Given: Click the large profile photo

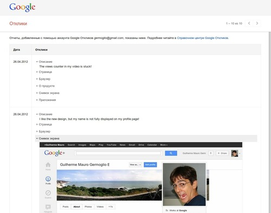Looking at the screenshot, I should coord(184,184).
